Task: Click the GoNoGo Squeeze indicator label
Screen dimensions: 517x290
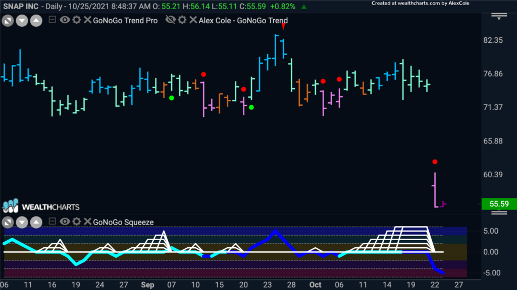Action: tap(123, 222)
